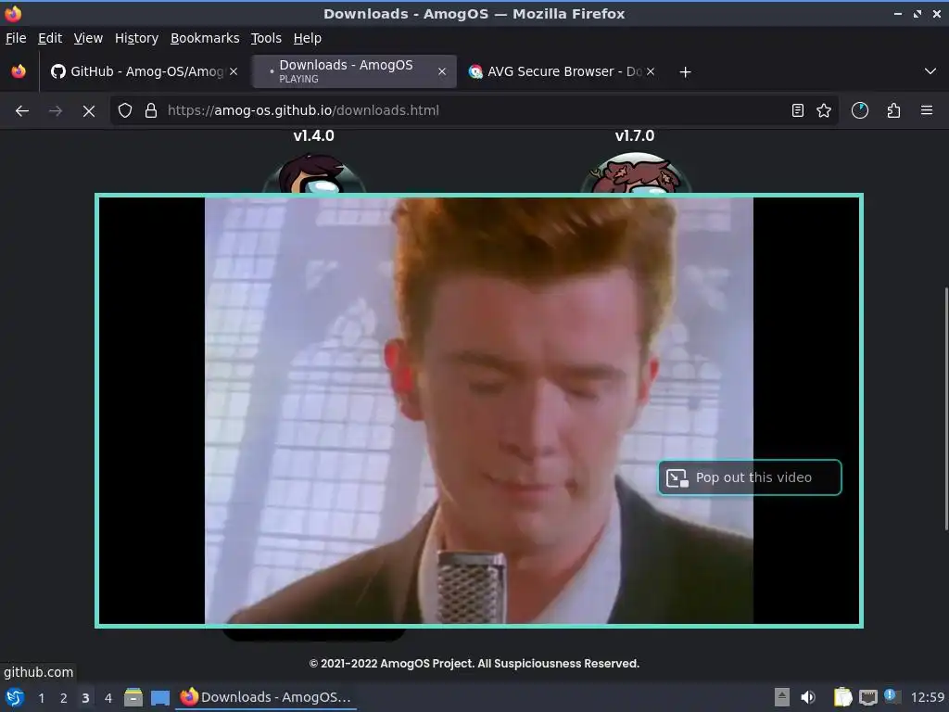This screenshot has height=712, width=949.
Task: Open the Help menu
Action: pyautogui.click(x=308, y=38)
